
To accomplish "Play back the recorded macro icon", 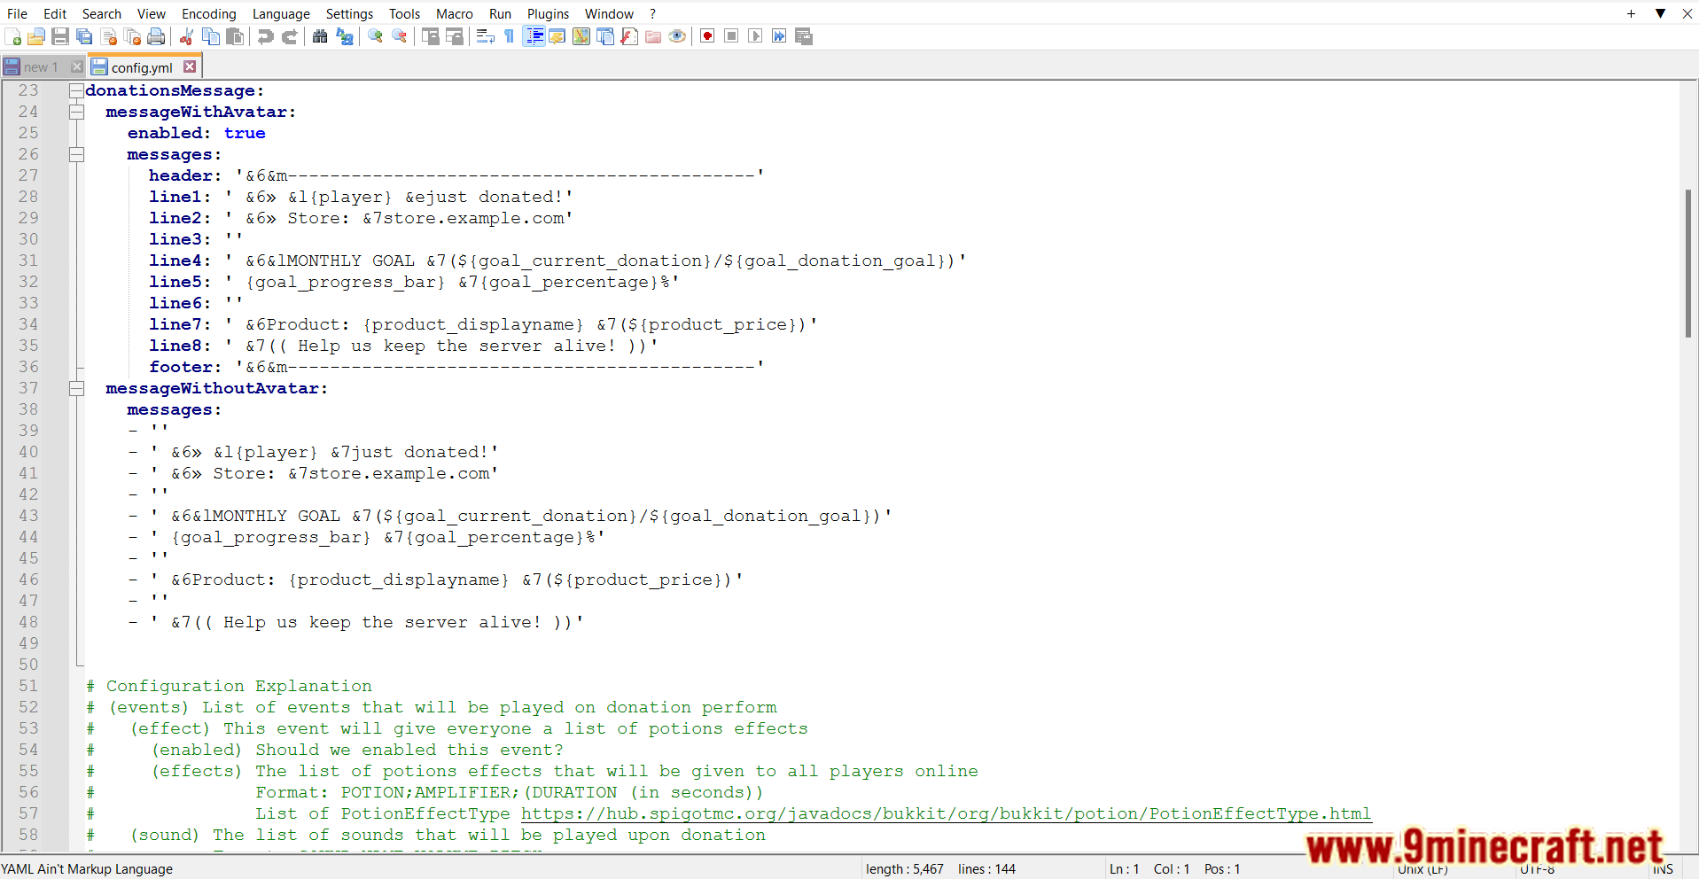I will (x=755, y=36).
